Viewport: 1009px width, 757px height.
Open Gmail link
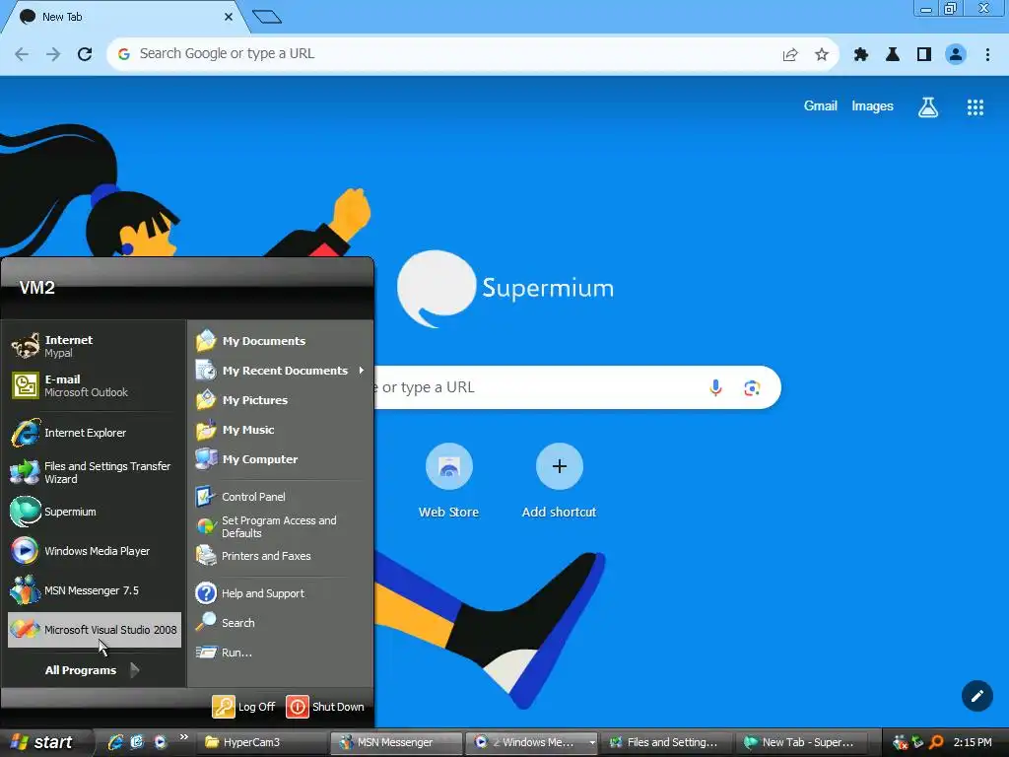click(821, 106)
